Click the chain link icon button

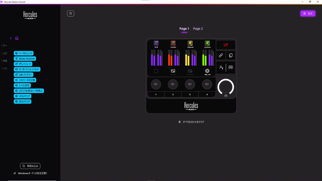pyautogui.click(x=221, y=56)
